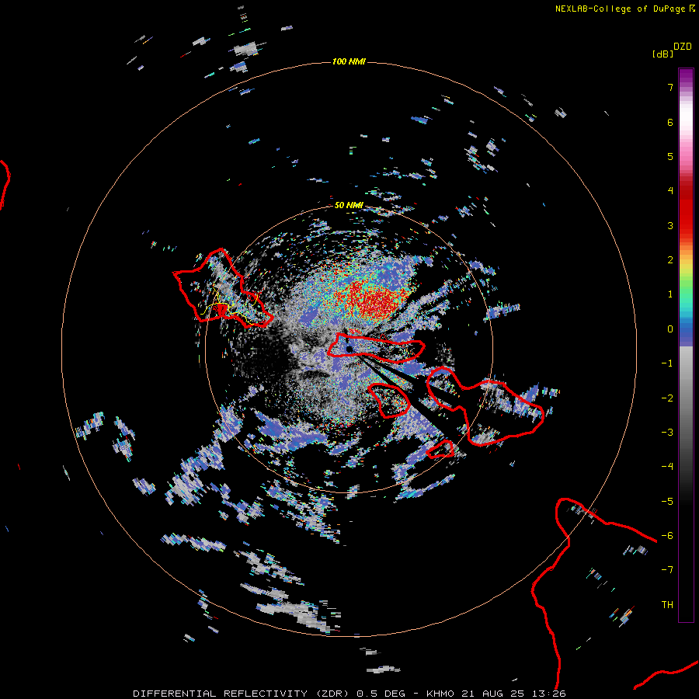Click the 13:26 timestamp in caption
Image resolution: width=699 pixels, height=699 pixels.
pyautogui.click(x=550, y=694)
